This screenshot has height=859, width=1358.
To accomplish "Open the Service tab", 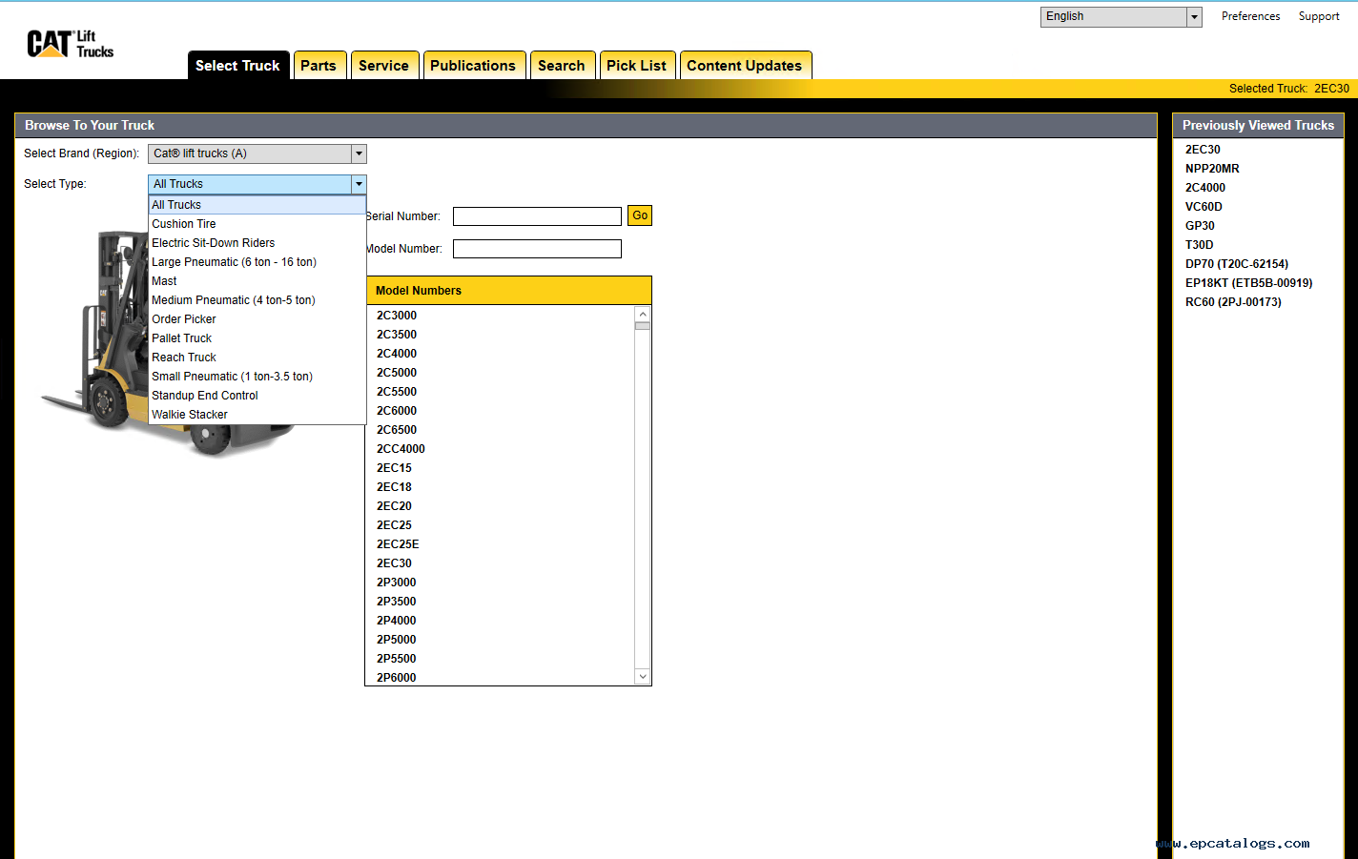I will pyautogui.click(x=384, y=65).
